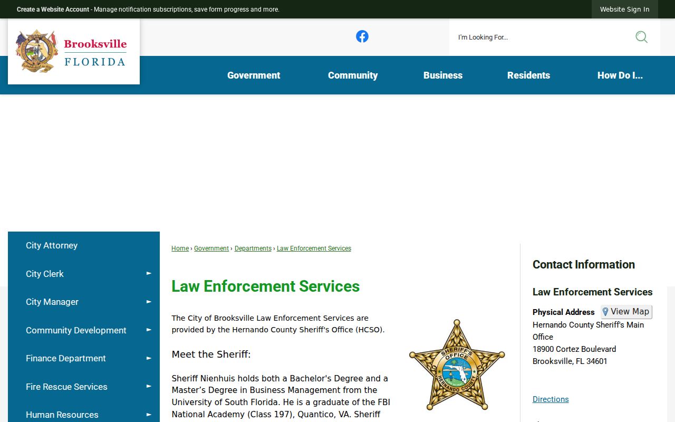This screenshot has width=675, height=422.
Task: Open the Directions link
Action: (551, 399)
